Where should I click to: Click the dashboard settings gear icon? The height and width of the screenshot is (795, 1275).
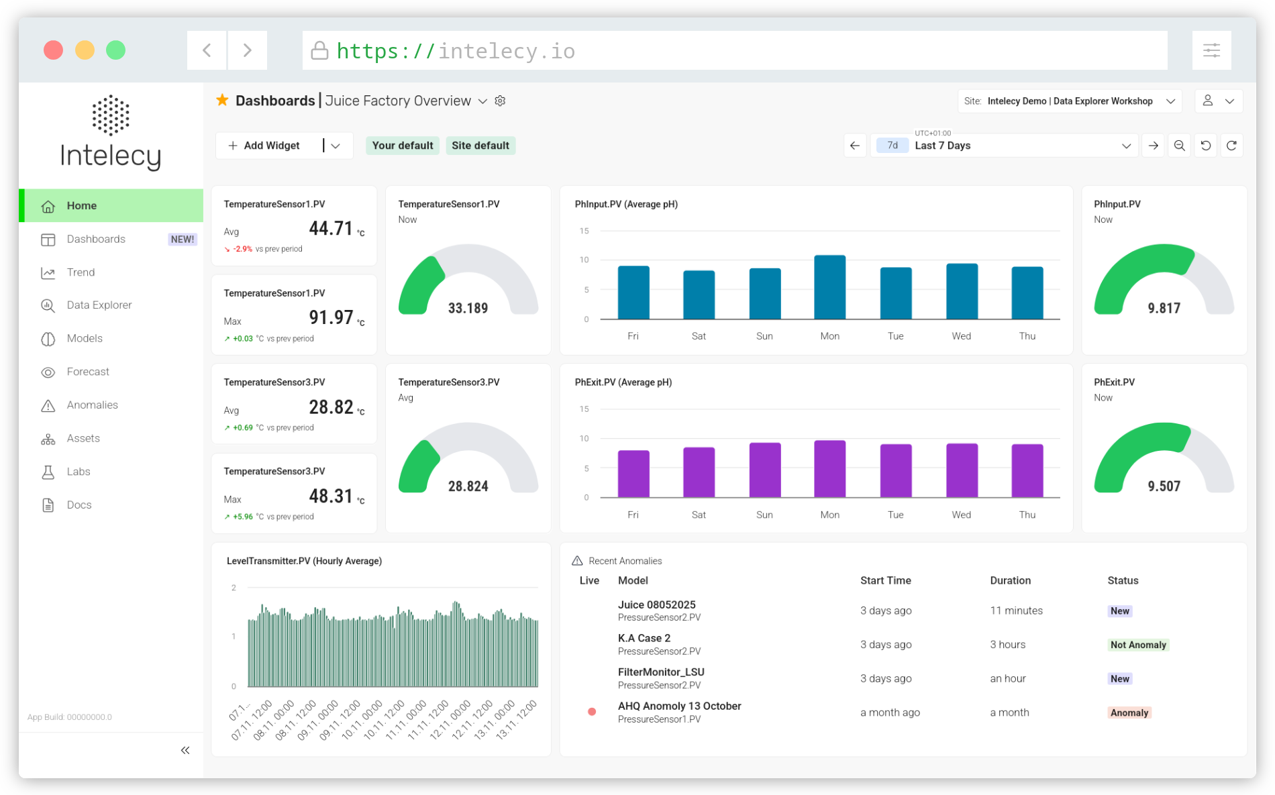(500, 101)
